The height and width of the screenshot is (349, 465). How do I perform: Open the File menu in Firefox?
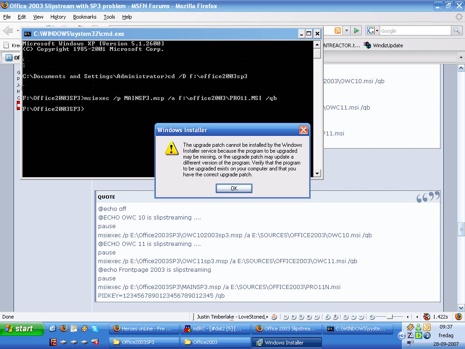7,17
